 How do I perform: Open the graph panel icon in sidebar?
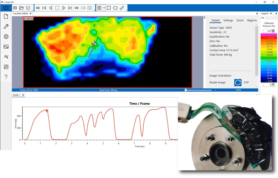click(6, 67)
